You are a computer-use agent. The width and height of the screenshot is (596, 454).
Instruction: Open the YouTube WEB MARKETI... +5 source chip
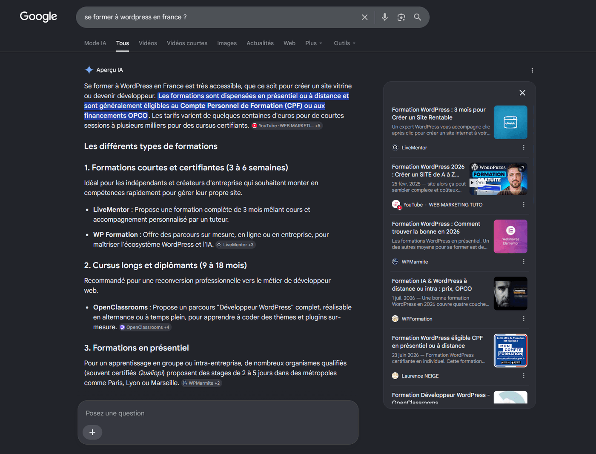click(287, 126)
